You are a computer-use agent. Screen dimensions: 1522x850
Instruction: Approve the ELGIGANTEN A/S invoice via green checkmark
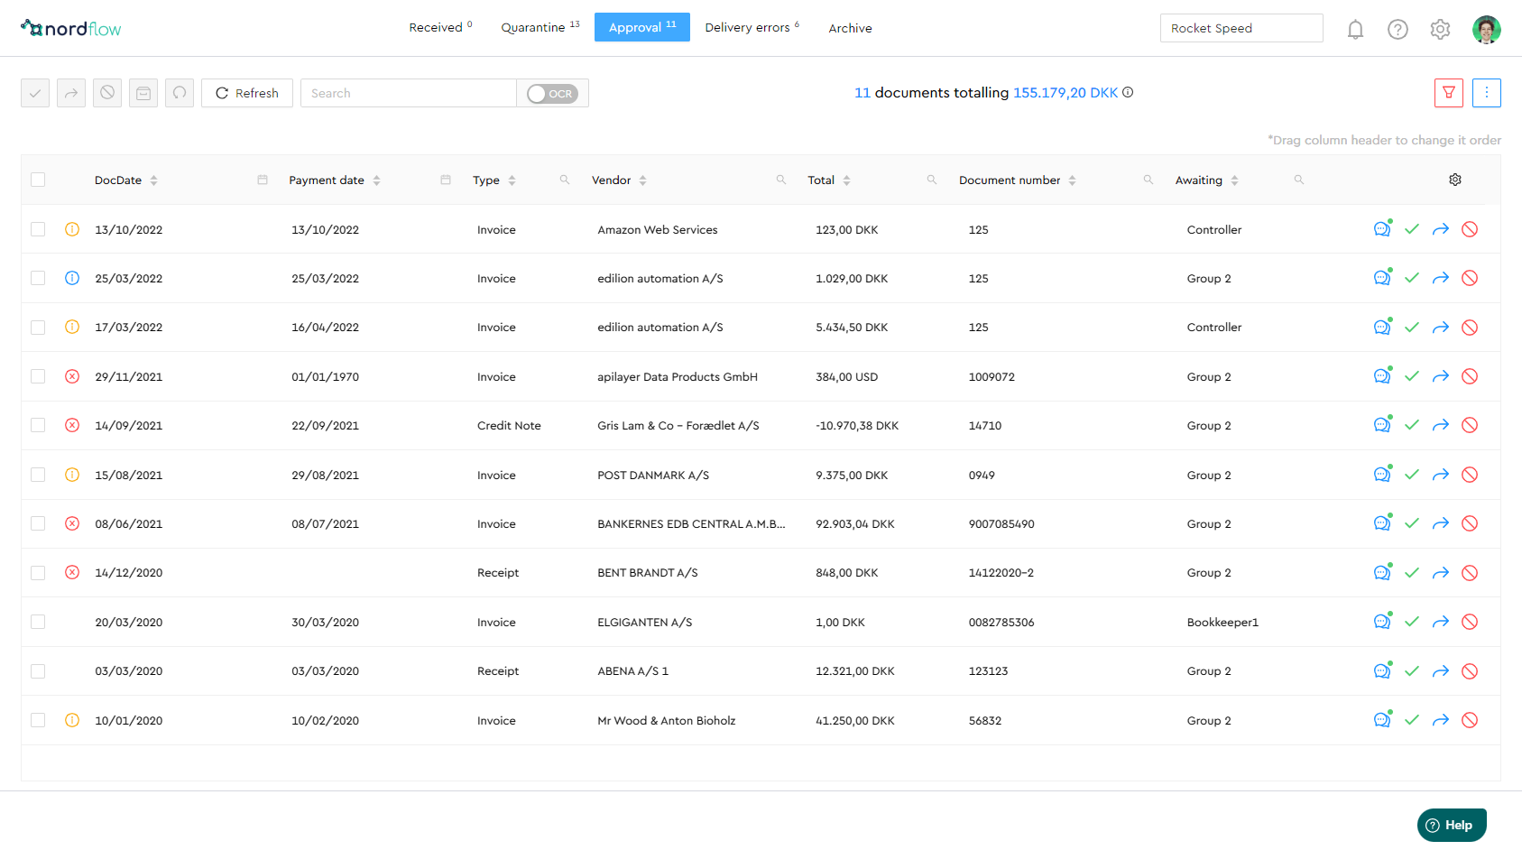pyautogui.click(x=1412, y=622)
